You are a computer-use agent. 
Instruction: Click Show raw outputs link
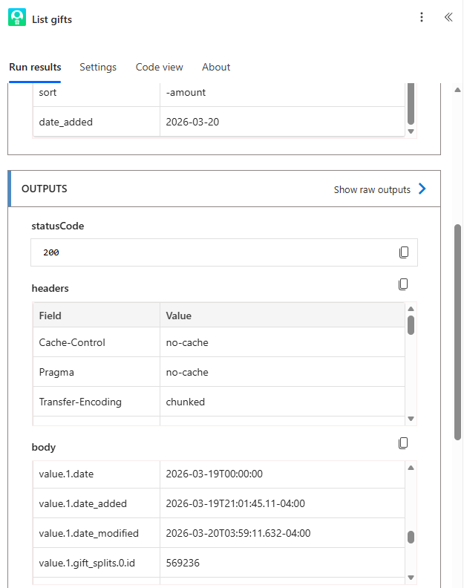tap(372, 189)
